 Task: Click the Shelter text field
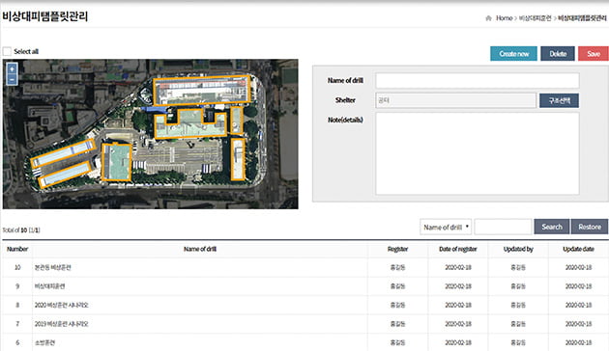tap(455, 100)
